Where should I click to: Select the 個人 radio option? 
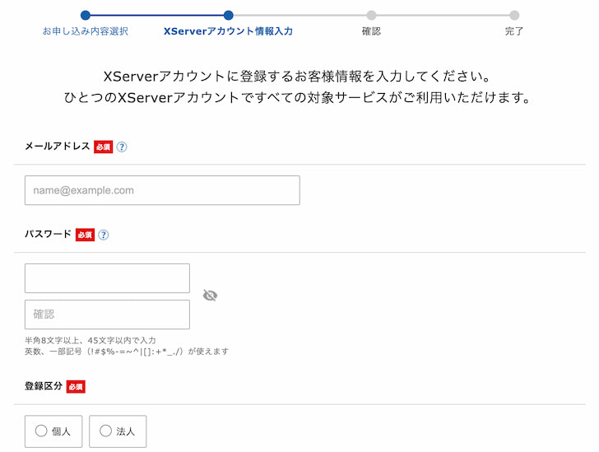(53, 431)
